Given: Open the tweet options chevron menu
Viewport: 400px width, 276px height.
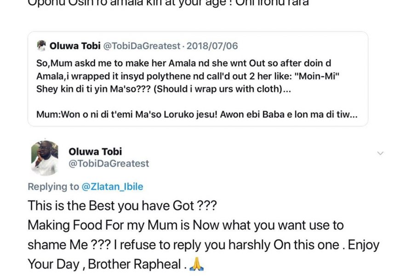Looking at the screenshot, I should pyautogui.click(x=380, y=153).
